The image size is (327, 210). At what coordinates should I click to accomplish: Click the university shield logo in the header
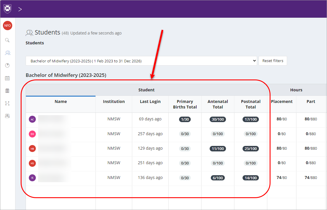(x=7, y=9)
